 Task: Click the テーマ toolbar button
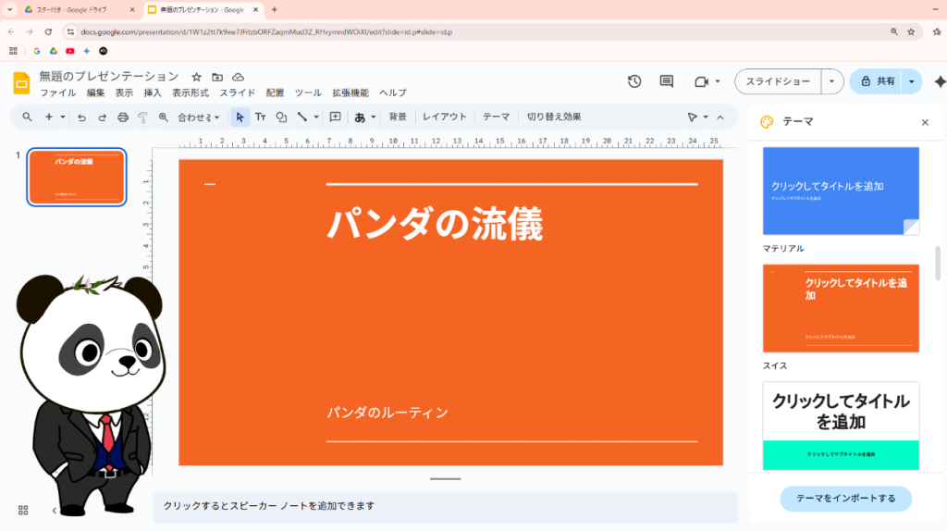click(x=496, y=117)
